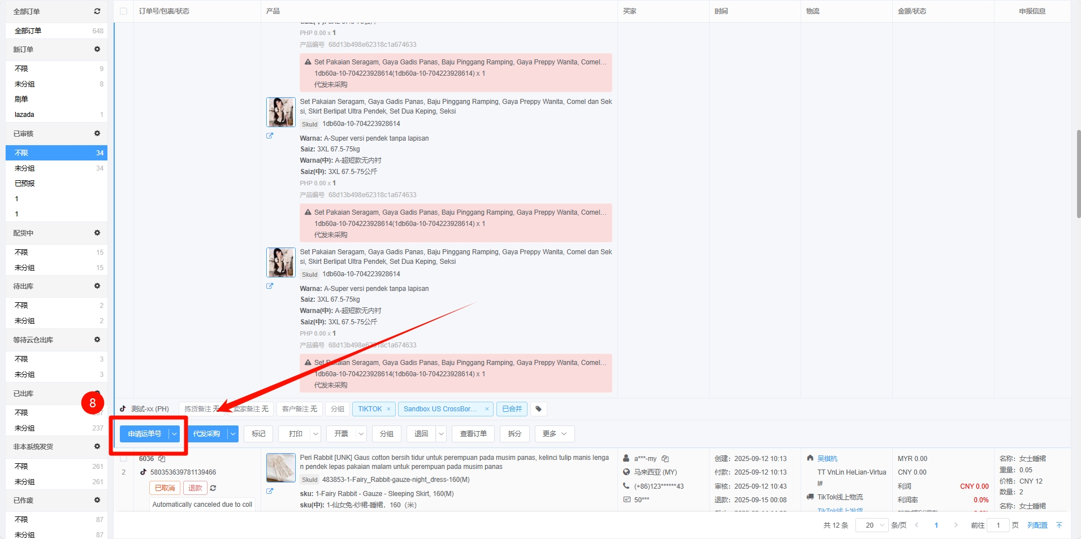1081x539 pixels.
Task: Remove the TIKTOK tag with its x
Action: tap(388, 409)
